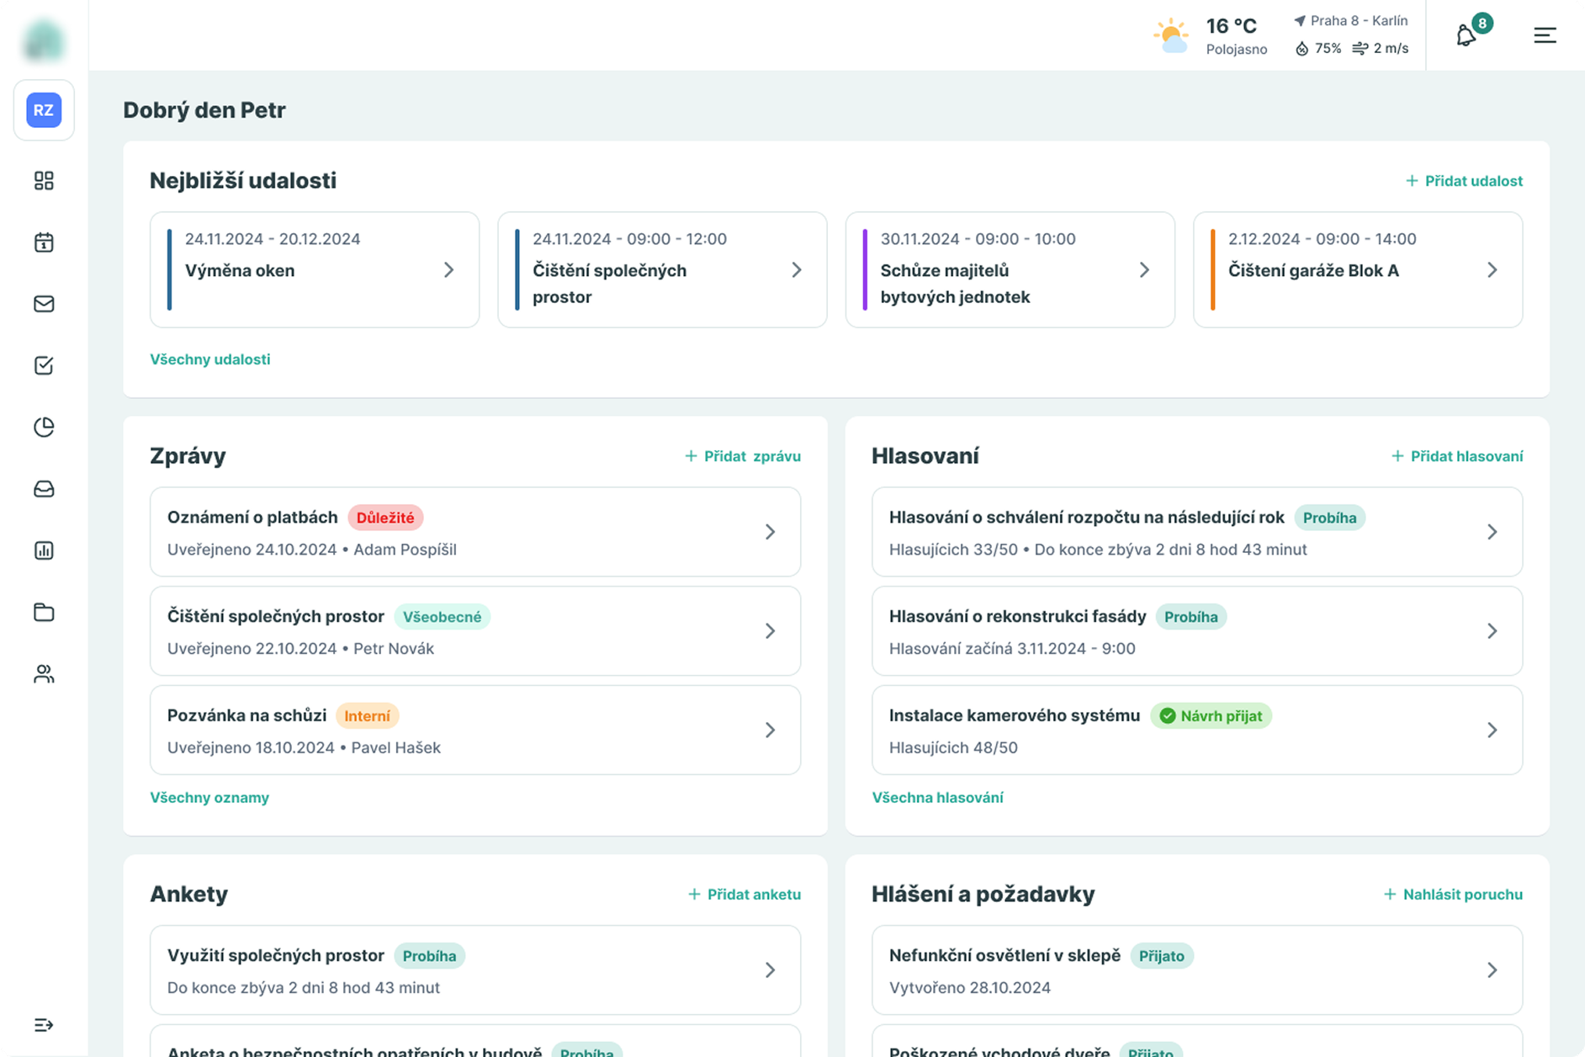Click the Návrh přijat status badge
This screenshot has width=1585, height=1057.
coord(1211,716)
